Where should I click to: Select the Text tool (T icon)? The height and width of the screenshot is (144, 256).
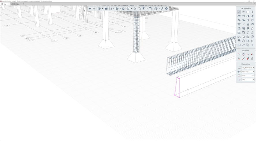[252, 45]
